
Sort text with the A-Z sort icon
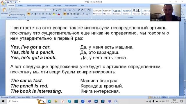coord(85,10)
